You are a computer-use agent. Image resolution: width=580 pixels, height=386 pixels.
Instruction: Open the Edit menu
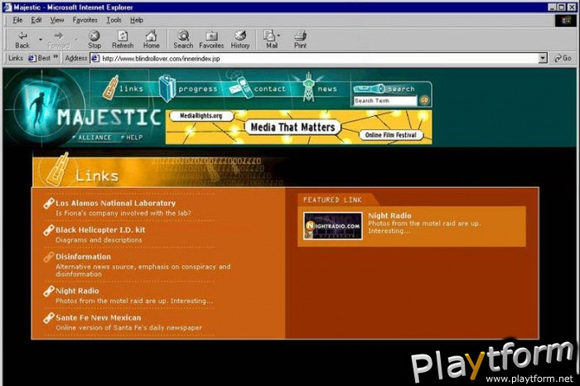pyautogui.click(x=36, y=20)
